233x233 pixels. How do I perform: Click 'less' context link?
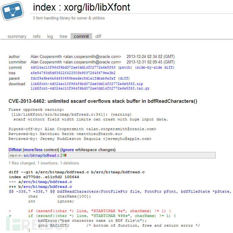38,150
